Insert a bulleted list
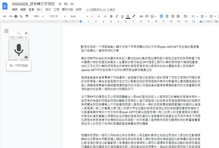This screenshot has width=219, height=148. coord(202,16)
